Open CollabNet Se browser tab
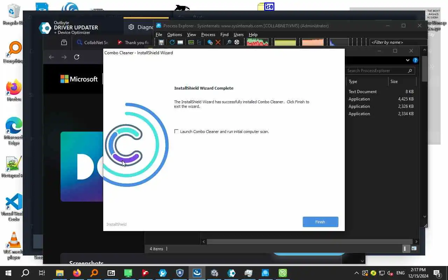This screenshot has width=448, height=280. pyautogui.click(x=92, y=42)
